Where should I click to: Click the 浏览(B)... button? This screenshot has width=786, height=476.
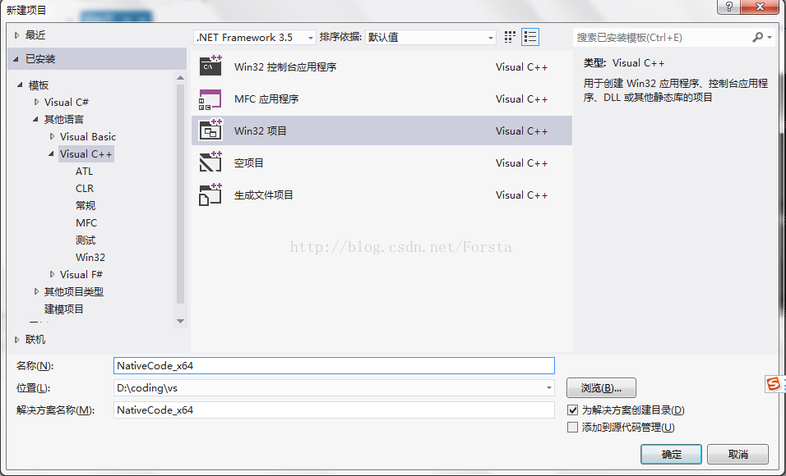601,388
